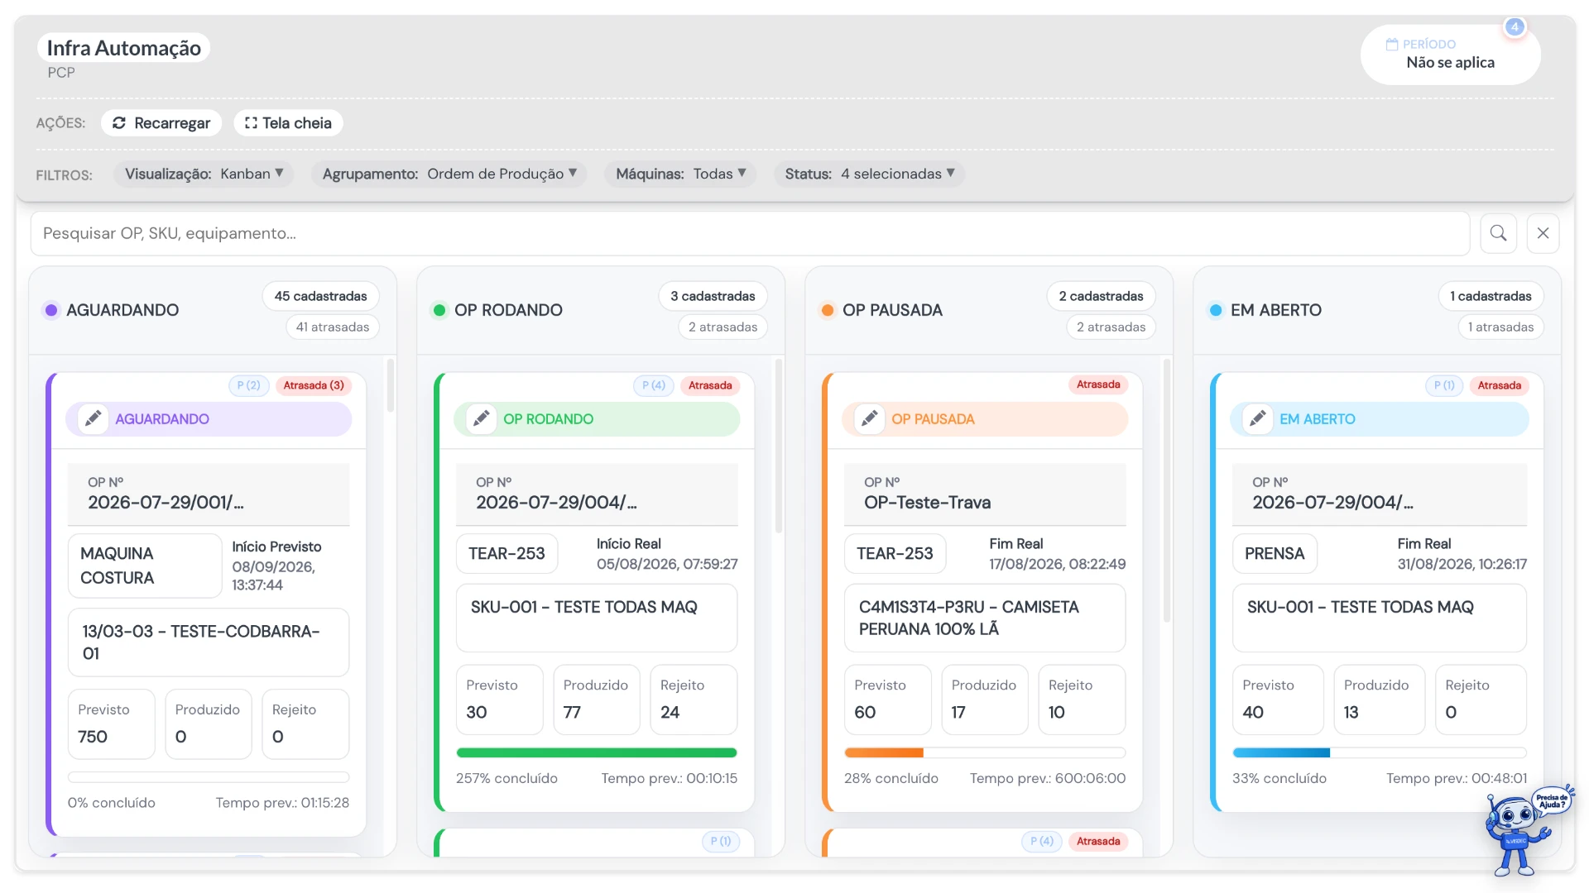Open the Visualização Kanban dropdown
Image resolution: width=1589 pixels, height=893 pixels.
(204, 174)
